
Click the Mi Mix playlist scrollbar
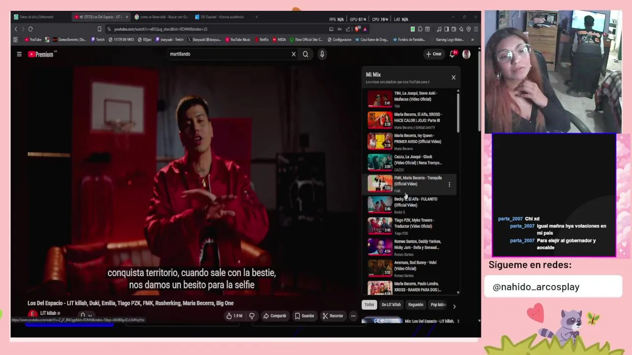(x=458, y=113)
